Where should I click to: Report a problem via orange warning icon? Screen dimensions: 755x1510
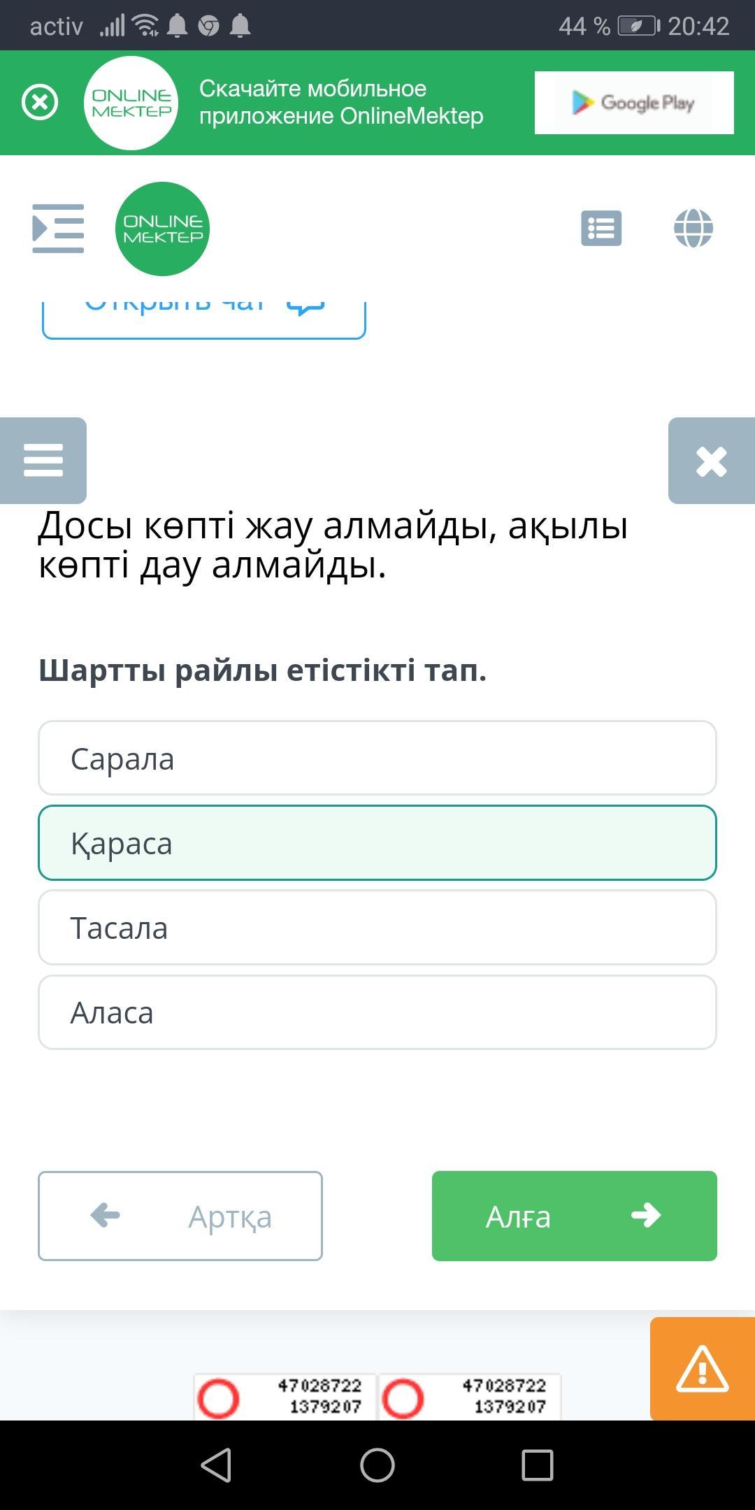pyautogui.click(x=702, y=1369)
